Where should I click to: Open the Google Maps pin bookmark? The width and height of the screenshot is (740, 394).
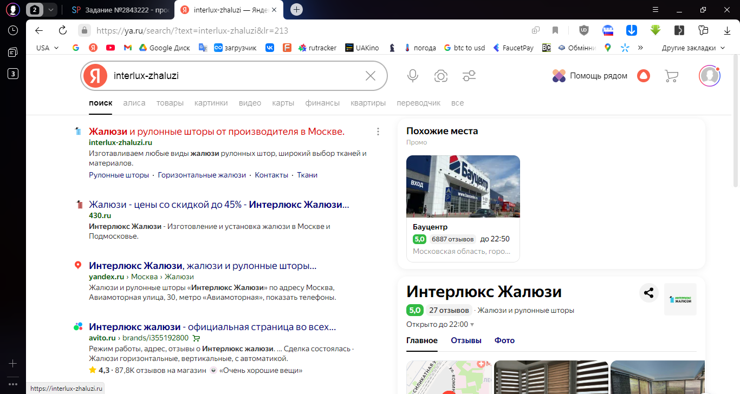tap(608, 48)
